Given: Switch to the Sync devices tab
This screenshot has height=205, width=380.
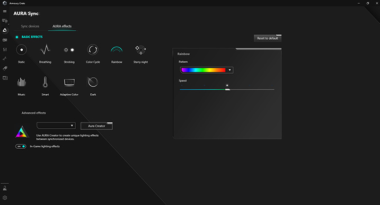Looking at the screenshot, I should pyautogui.click(x=30, y=26).
